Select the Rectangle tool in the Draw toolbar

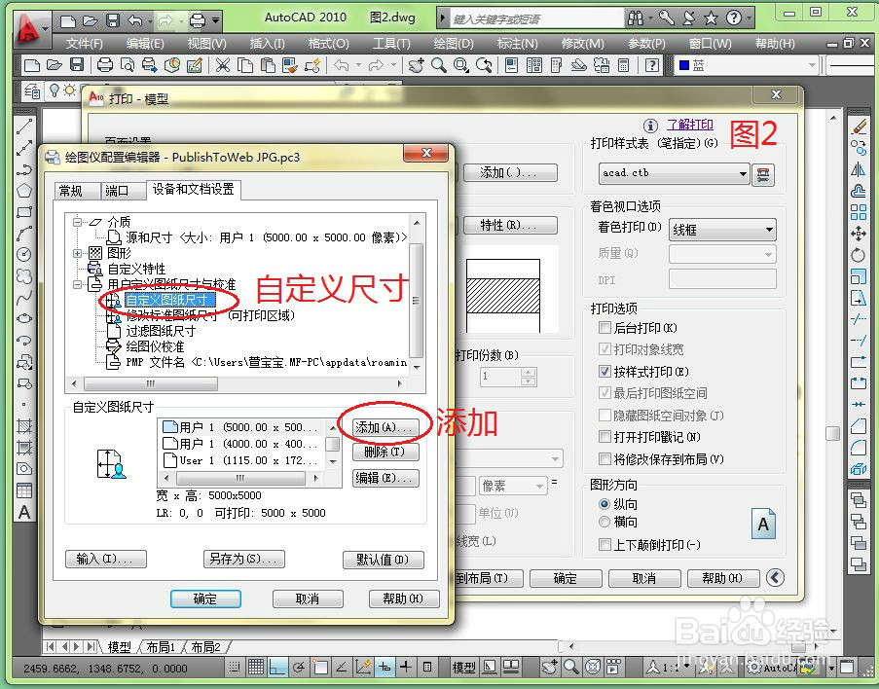tap(26, 214)
